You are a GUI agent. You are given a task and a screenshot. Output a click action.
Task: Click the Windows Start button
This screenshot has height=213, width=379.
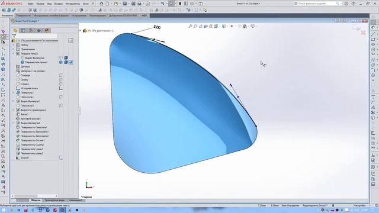point(4,210)
